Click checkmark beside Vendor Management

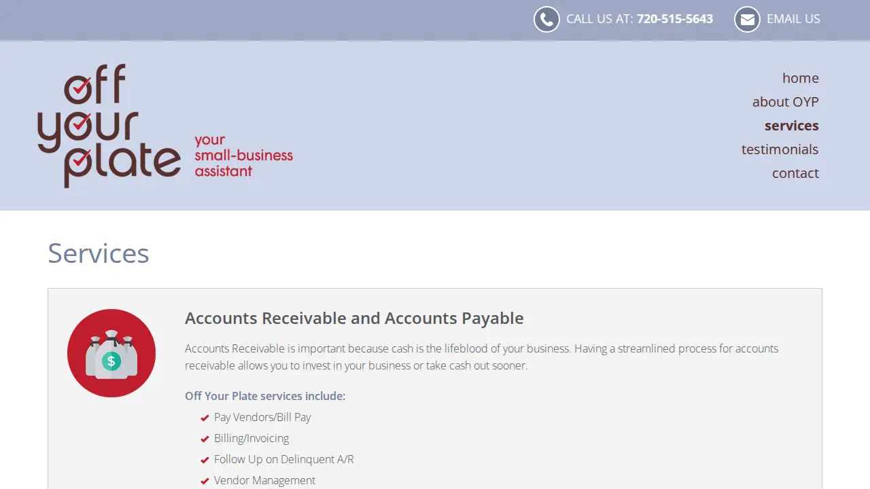click(x=205, y=481)
